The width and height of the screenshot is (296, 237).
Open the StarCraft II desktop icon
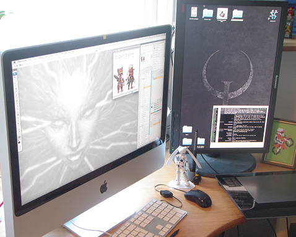click(273, 15)
